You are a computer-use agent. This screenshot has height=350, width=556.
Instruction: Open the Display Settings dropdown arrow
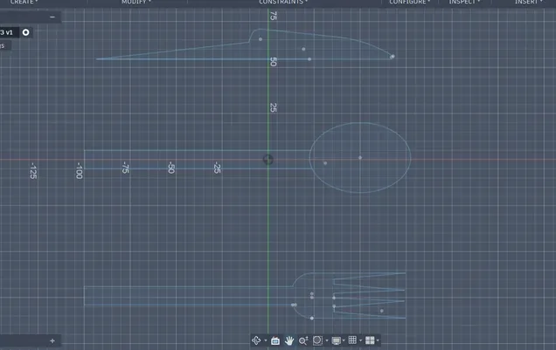(344, 340)
